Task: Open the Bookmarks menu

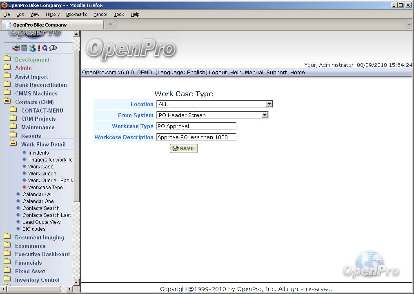Action: [x=76, y=14]
